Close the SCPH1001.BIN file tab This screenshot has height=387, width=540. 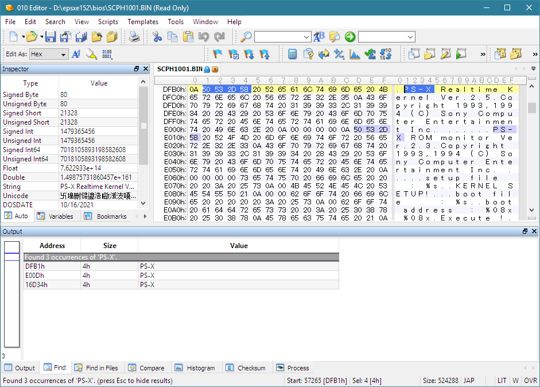[215, 69]
